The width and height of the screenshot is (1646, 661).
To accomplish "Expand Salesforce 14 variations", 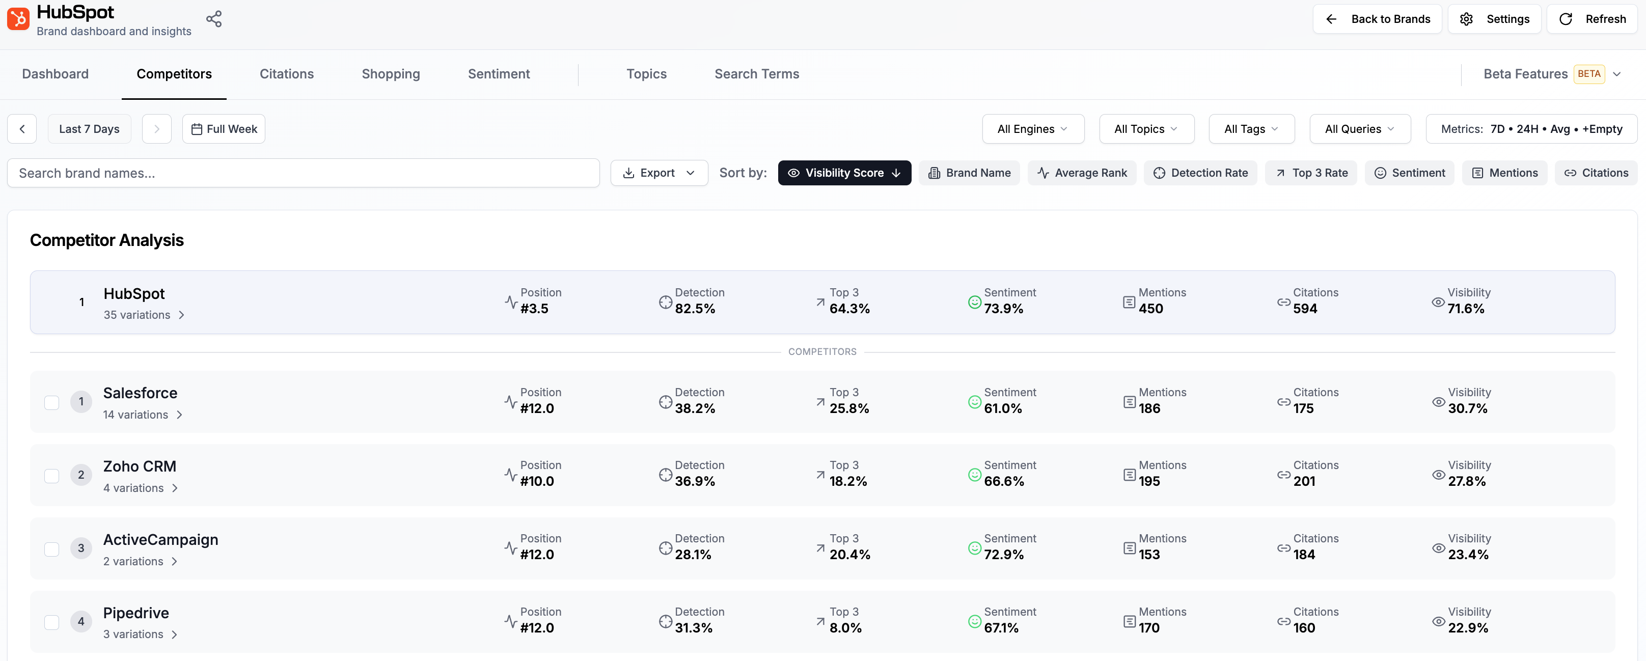I will tap(143, 415).
